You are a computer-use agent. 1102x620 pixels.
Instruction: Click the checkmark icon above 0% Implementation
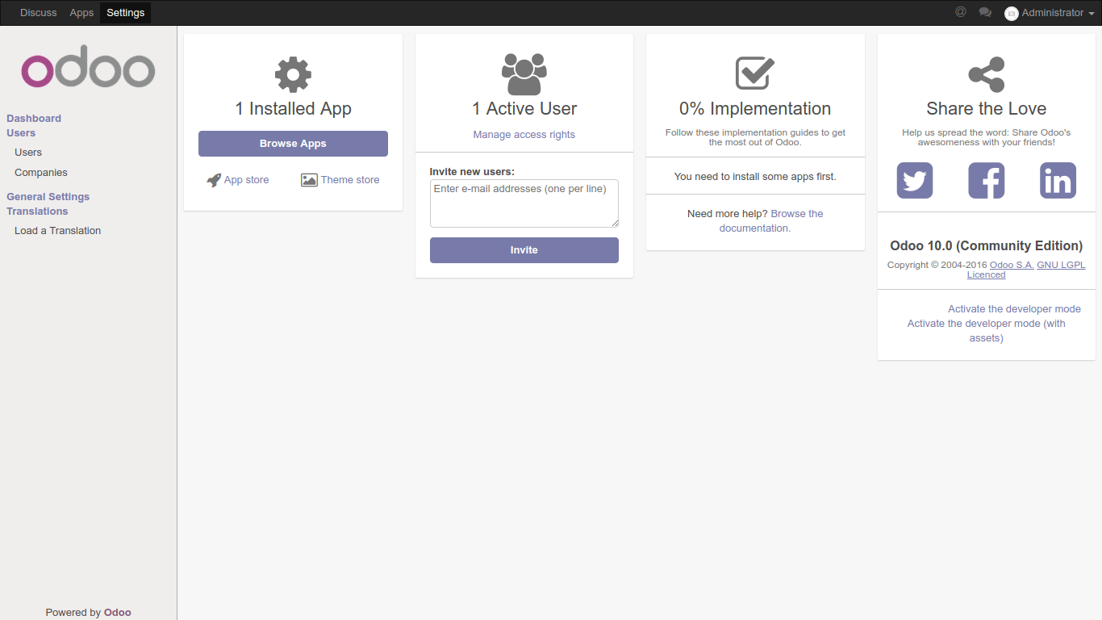click(754, 73)
